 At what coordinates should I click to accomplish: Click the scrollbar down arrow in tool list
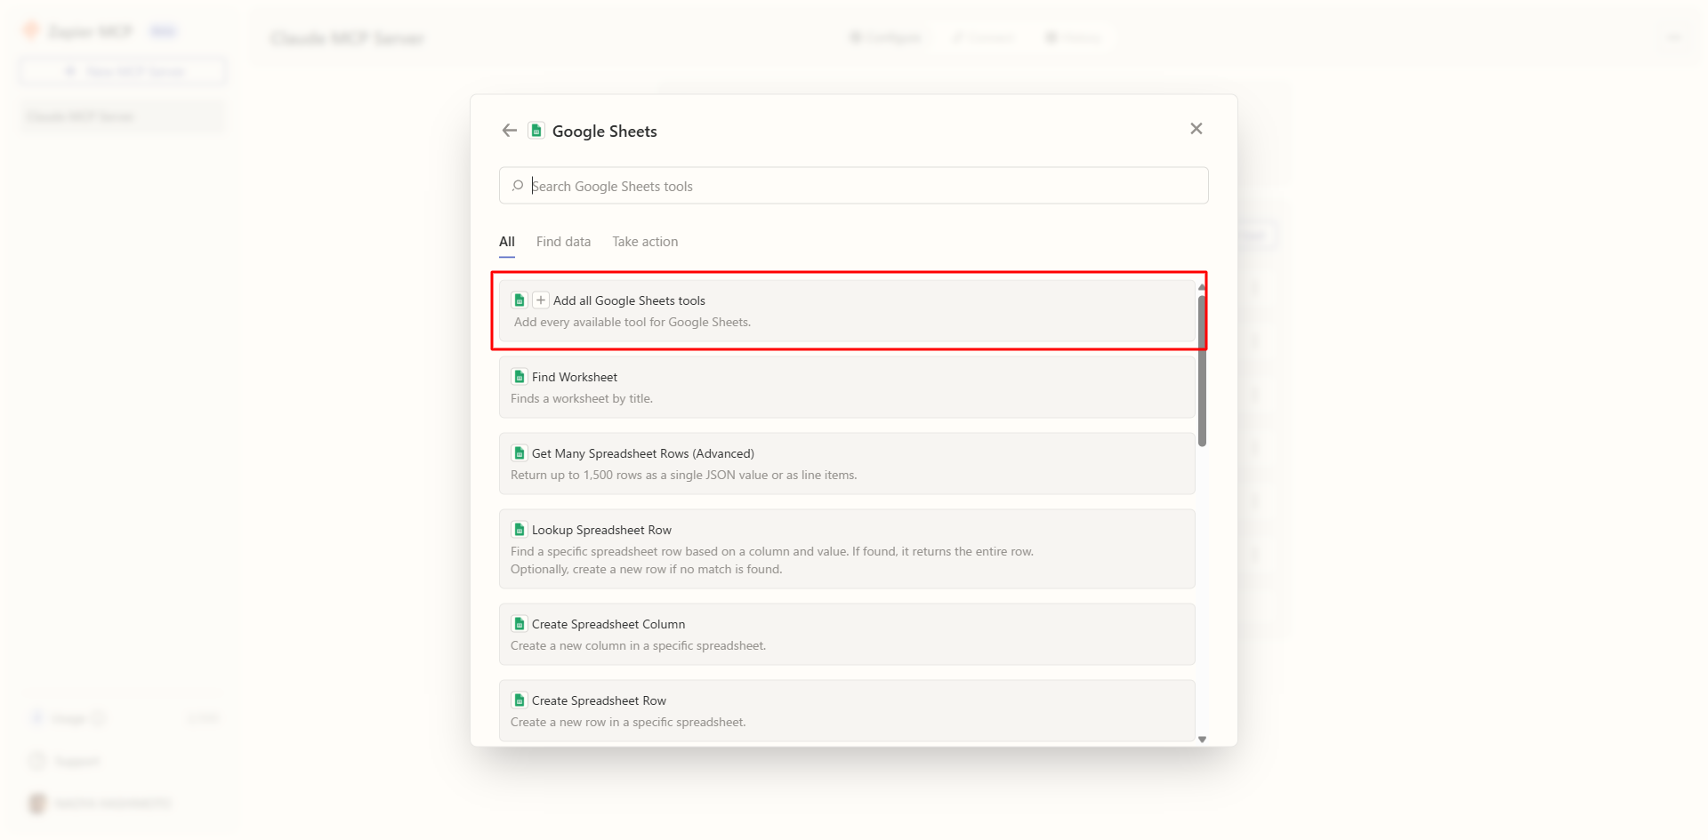1202,740
